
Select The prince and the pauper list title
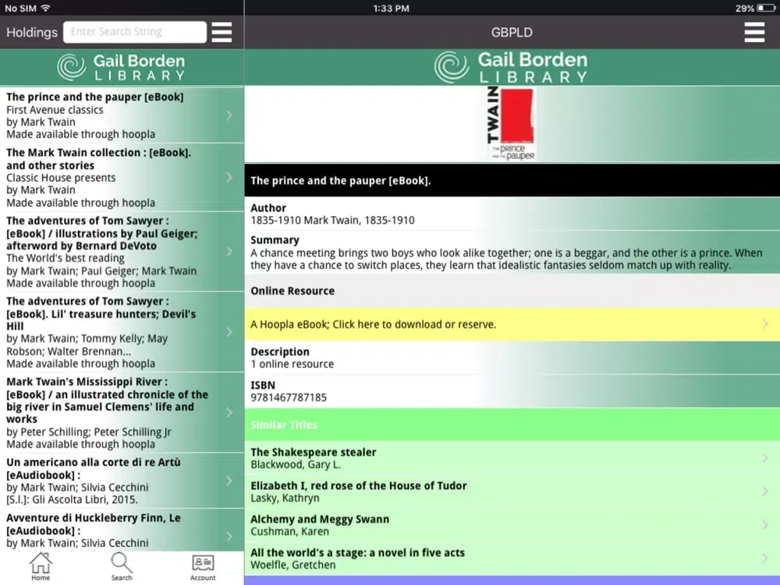click(x=95, y=97)
